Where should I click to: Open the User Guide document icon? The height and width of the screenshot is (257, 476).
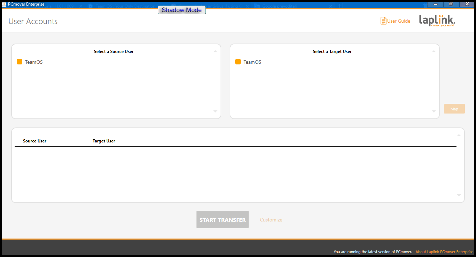383,21
